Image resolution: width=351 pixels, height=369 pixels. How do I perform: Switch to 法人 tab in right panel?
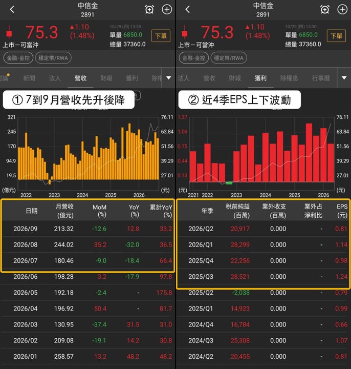pyautogui.click(x=183, y=78)
